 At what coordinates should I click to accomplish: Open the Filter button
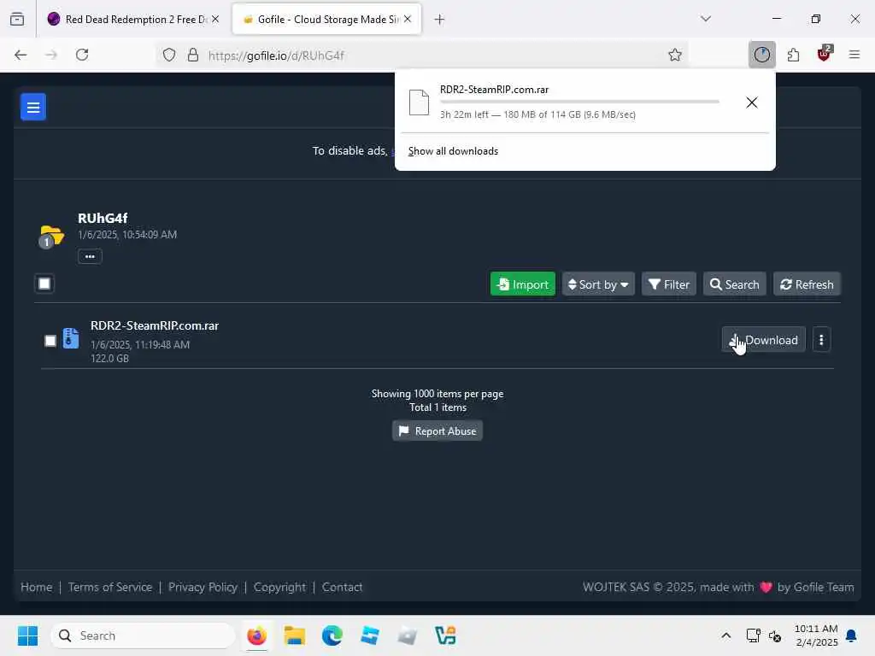click(x=668, y=284)
